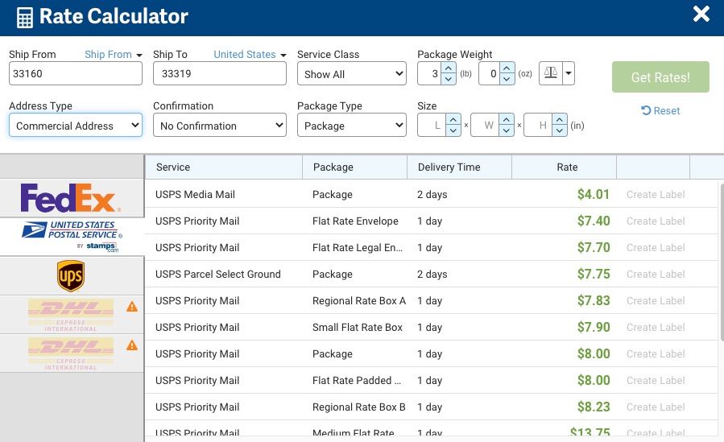Click the Ship To zip code field

pos(220,74)
